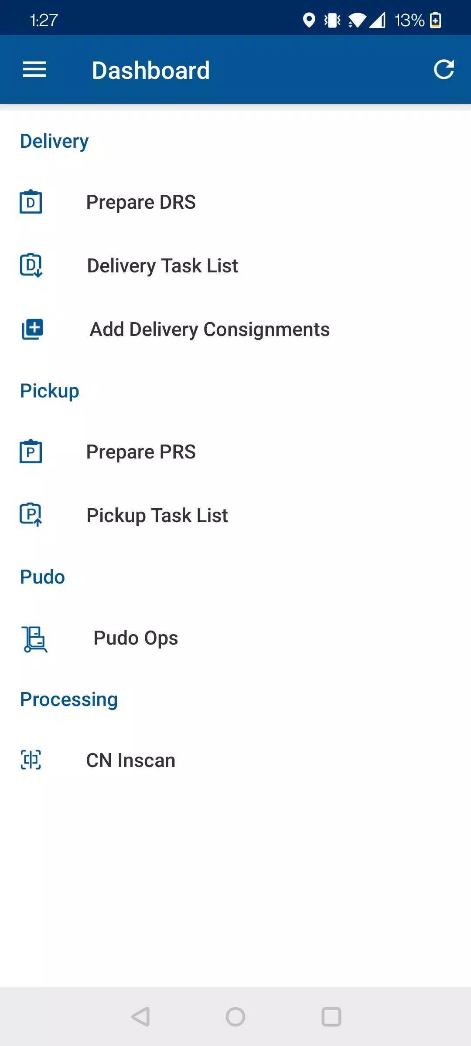Tap the CN Inscan barcode icon
471x1046 pixels.
31,760
